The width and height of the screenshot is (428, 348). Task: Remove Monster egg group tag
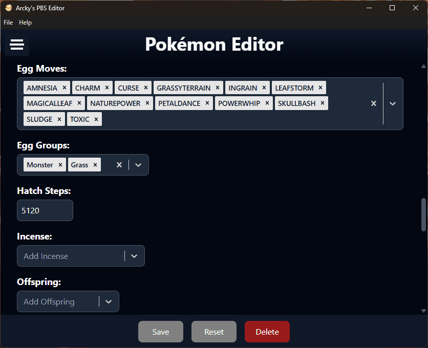click(x=60, y=165)
